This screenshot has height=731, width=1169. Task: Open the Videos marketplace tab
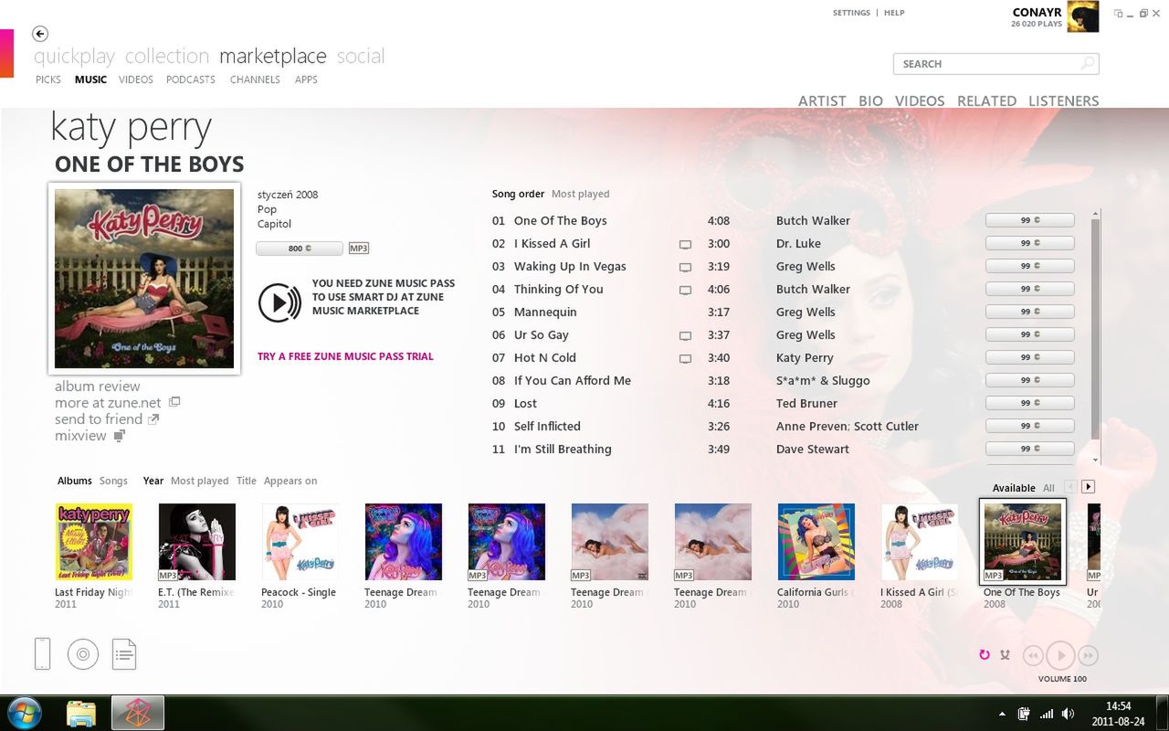tap(136, 79)
